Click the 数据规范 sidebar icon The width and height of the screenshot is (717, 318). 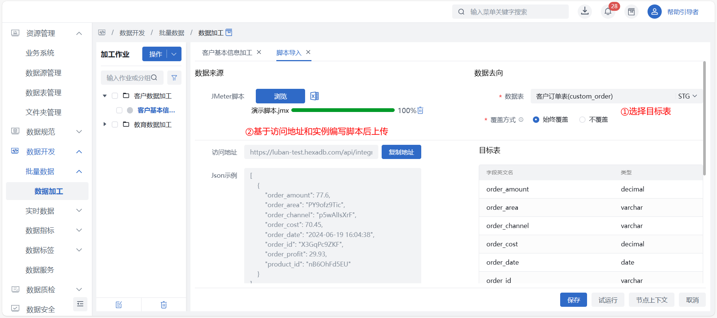click(15, 131)
